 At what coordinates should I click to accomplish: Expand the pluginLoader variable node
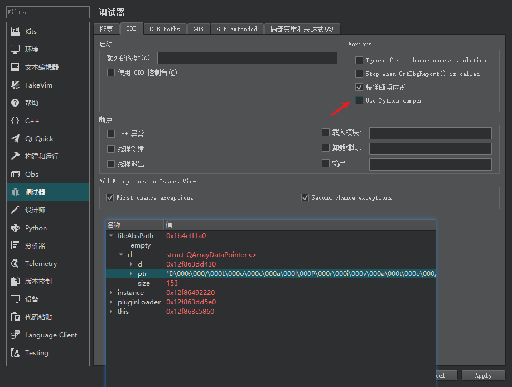(111, 302)
